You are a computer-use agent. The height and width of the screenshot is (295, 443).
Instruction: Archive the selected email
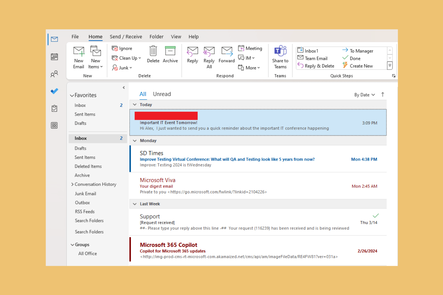pyautogui.click(x=170, y=54)
